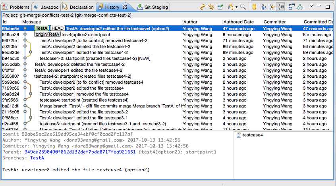Select the History tab

(x=112, y=7)
